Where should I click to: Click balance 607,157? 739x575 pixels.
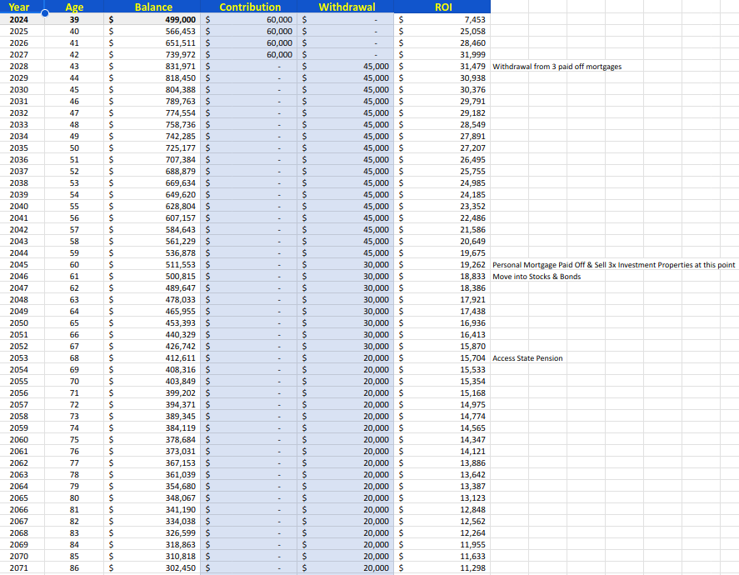click(x=152, y=217)
